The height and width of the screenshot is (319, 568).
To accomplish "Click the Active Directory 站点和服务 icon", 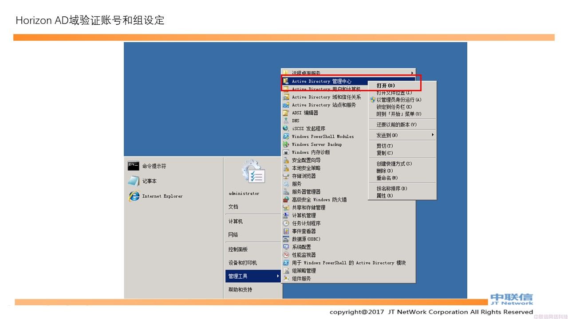I will [286, 105].
